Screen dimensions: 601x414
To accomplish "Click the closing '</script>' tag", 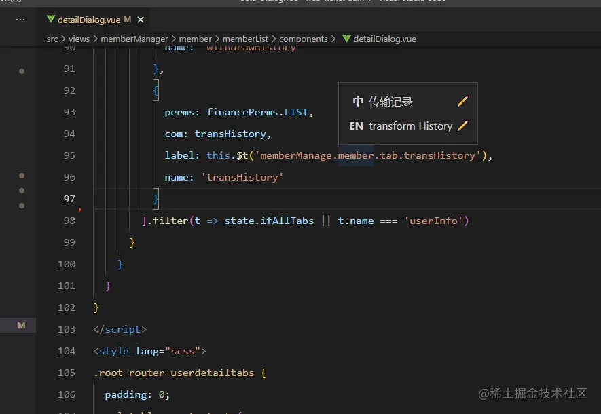I will pyautogui.click(x=120, y=329).
